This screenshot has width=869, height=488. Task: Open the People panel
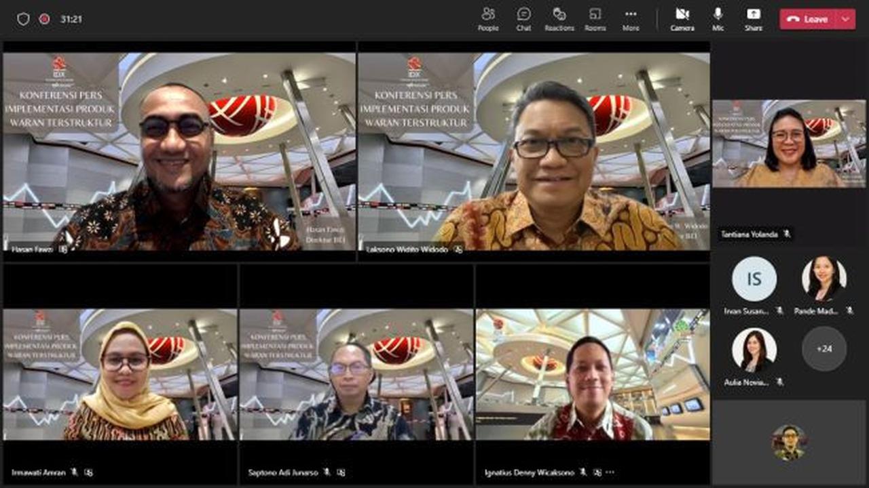pos(487,18)
